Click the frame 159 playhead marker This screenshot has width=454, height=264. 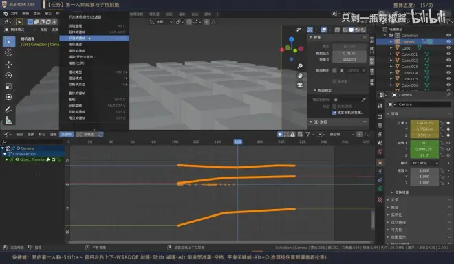coord(238,142)
